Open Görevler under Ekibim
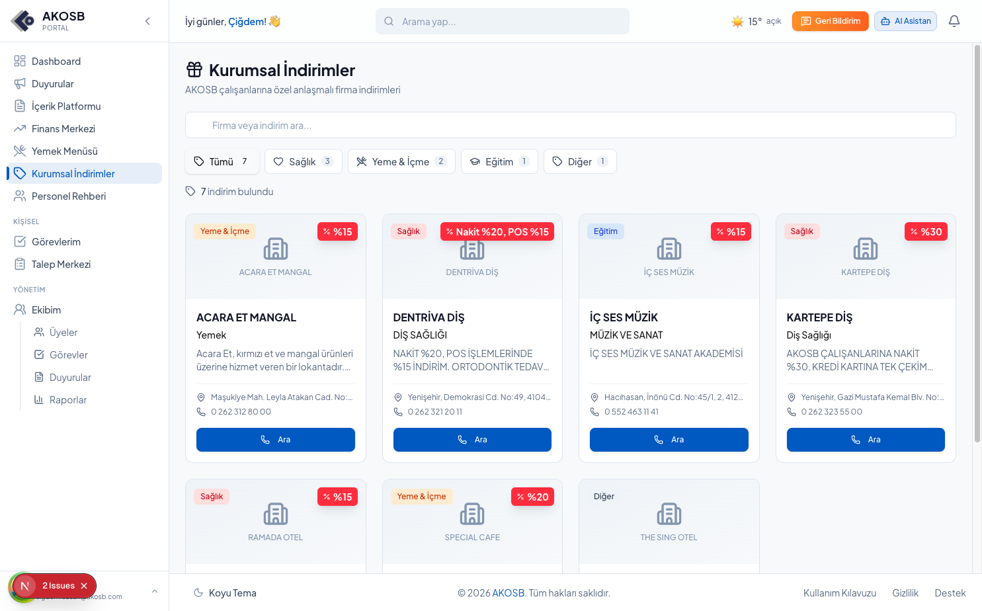982x611 pixels. (95, 355)
